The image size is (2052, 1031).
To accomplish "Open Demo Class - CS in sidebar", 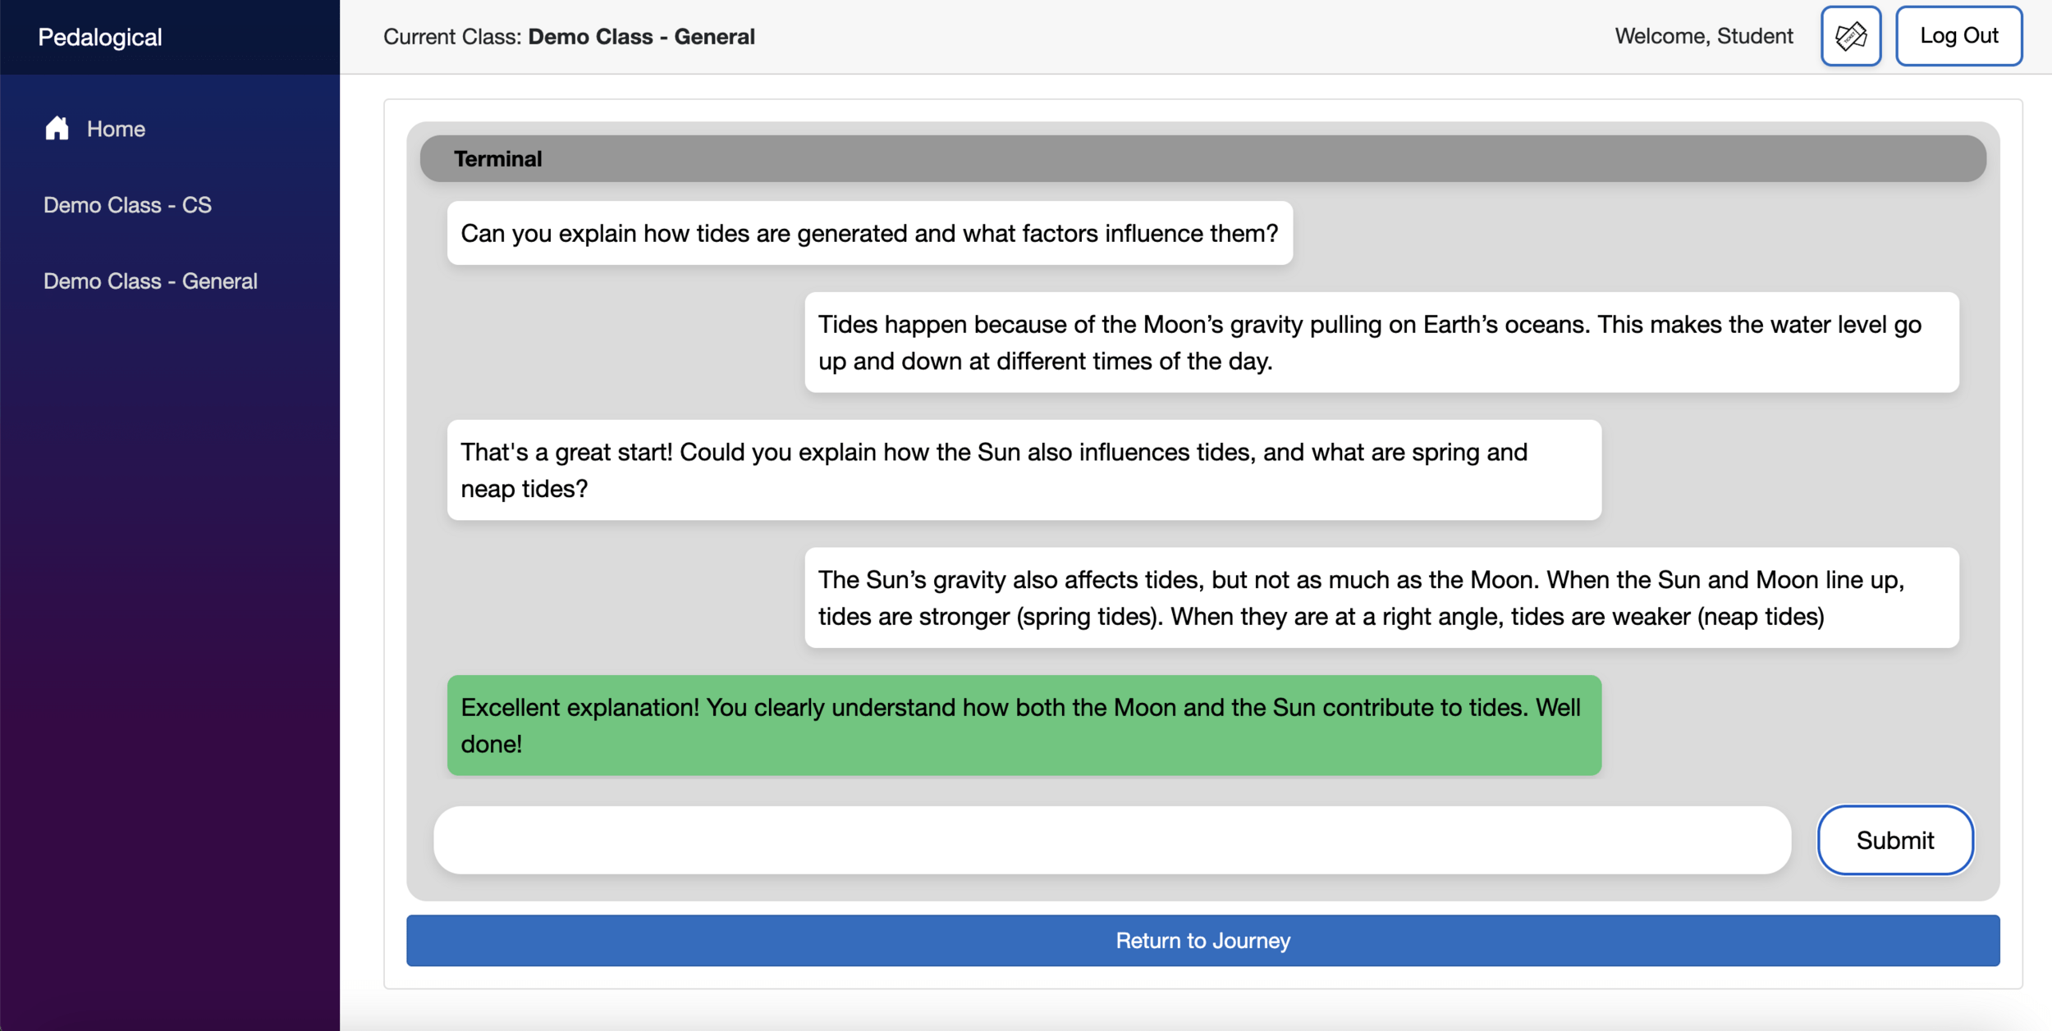I will [127, 205].
